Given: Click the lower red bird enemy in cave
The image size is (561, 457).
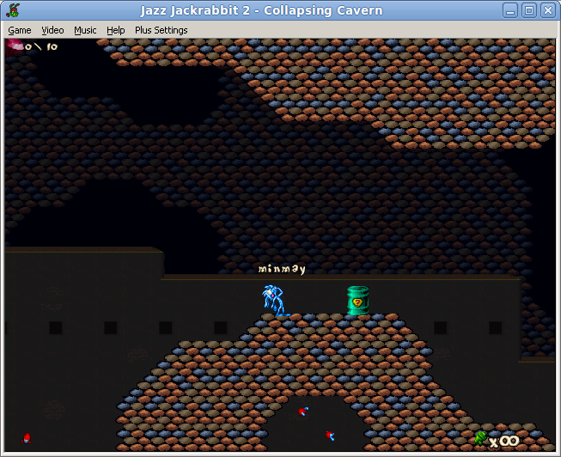Looking at the screenshot, I should coord(330,436).
